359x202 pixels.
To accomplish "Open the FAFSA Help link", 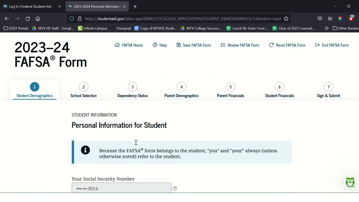I will 160,45.
